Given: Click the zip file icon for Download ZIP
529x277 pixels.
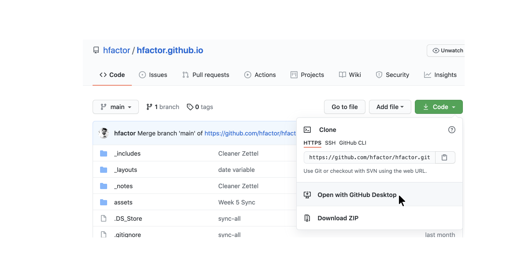Looking at the screenshot, I should coord(307,218).
